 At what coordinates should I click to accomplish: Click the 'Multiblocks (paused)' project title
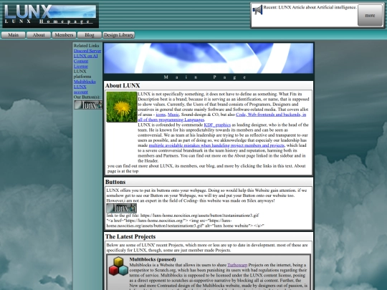pos(153,259)
